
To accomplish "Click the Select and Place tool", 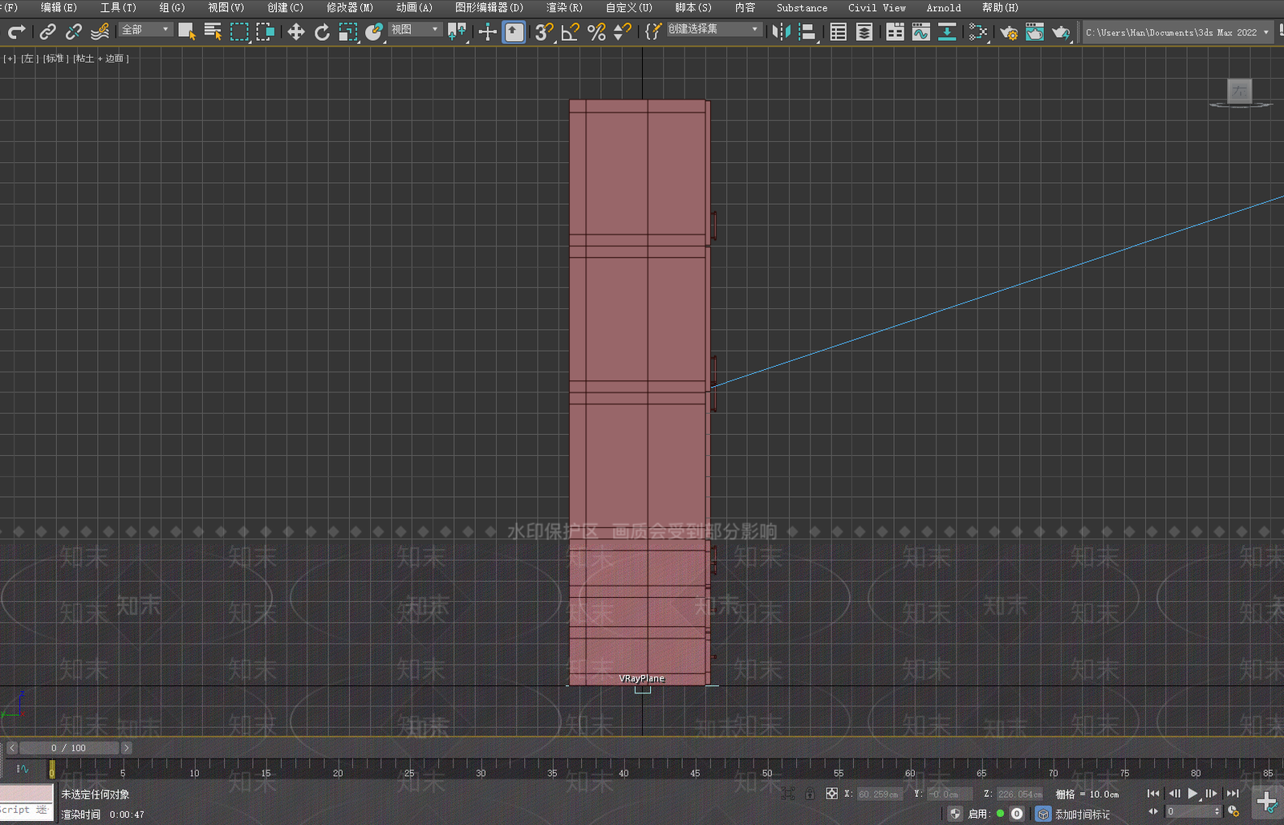I will coord(374,32).
